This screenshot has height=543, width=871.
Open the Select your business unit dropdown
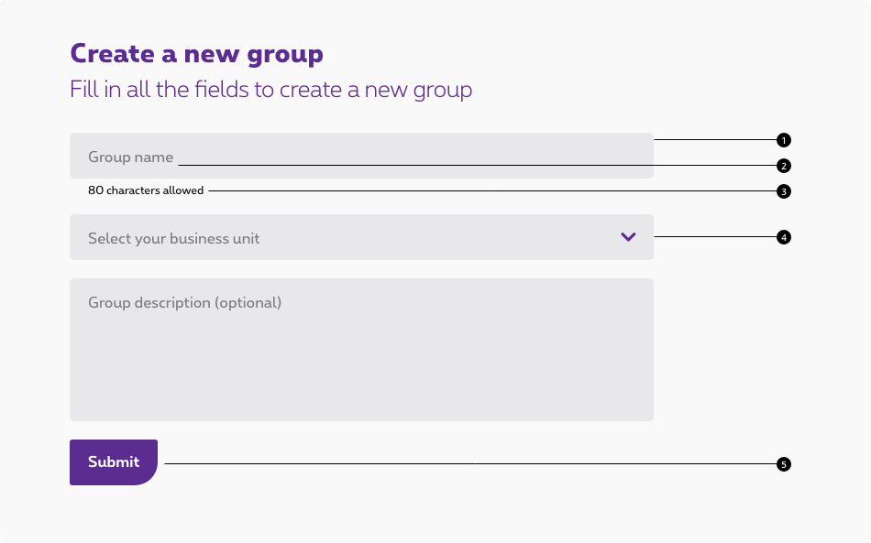click(361, 237)
